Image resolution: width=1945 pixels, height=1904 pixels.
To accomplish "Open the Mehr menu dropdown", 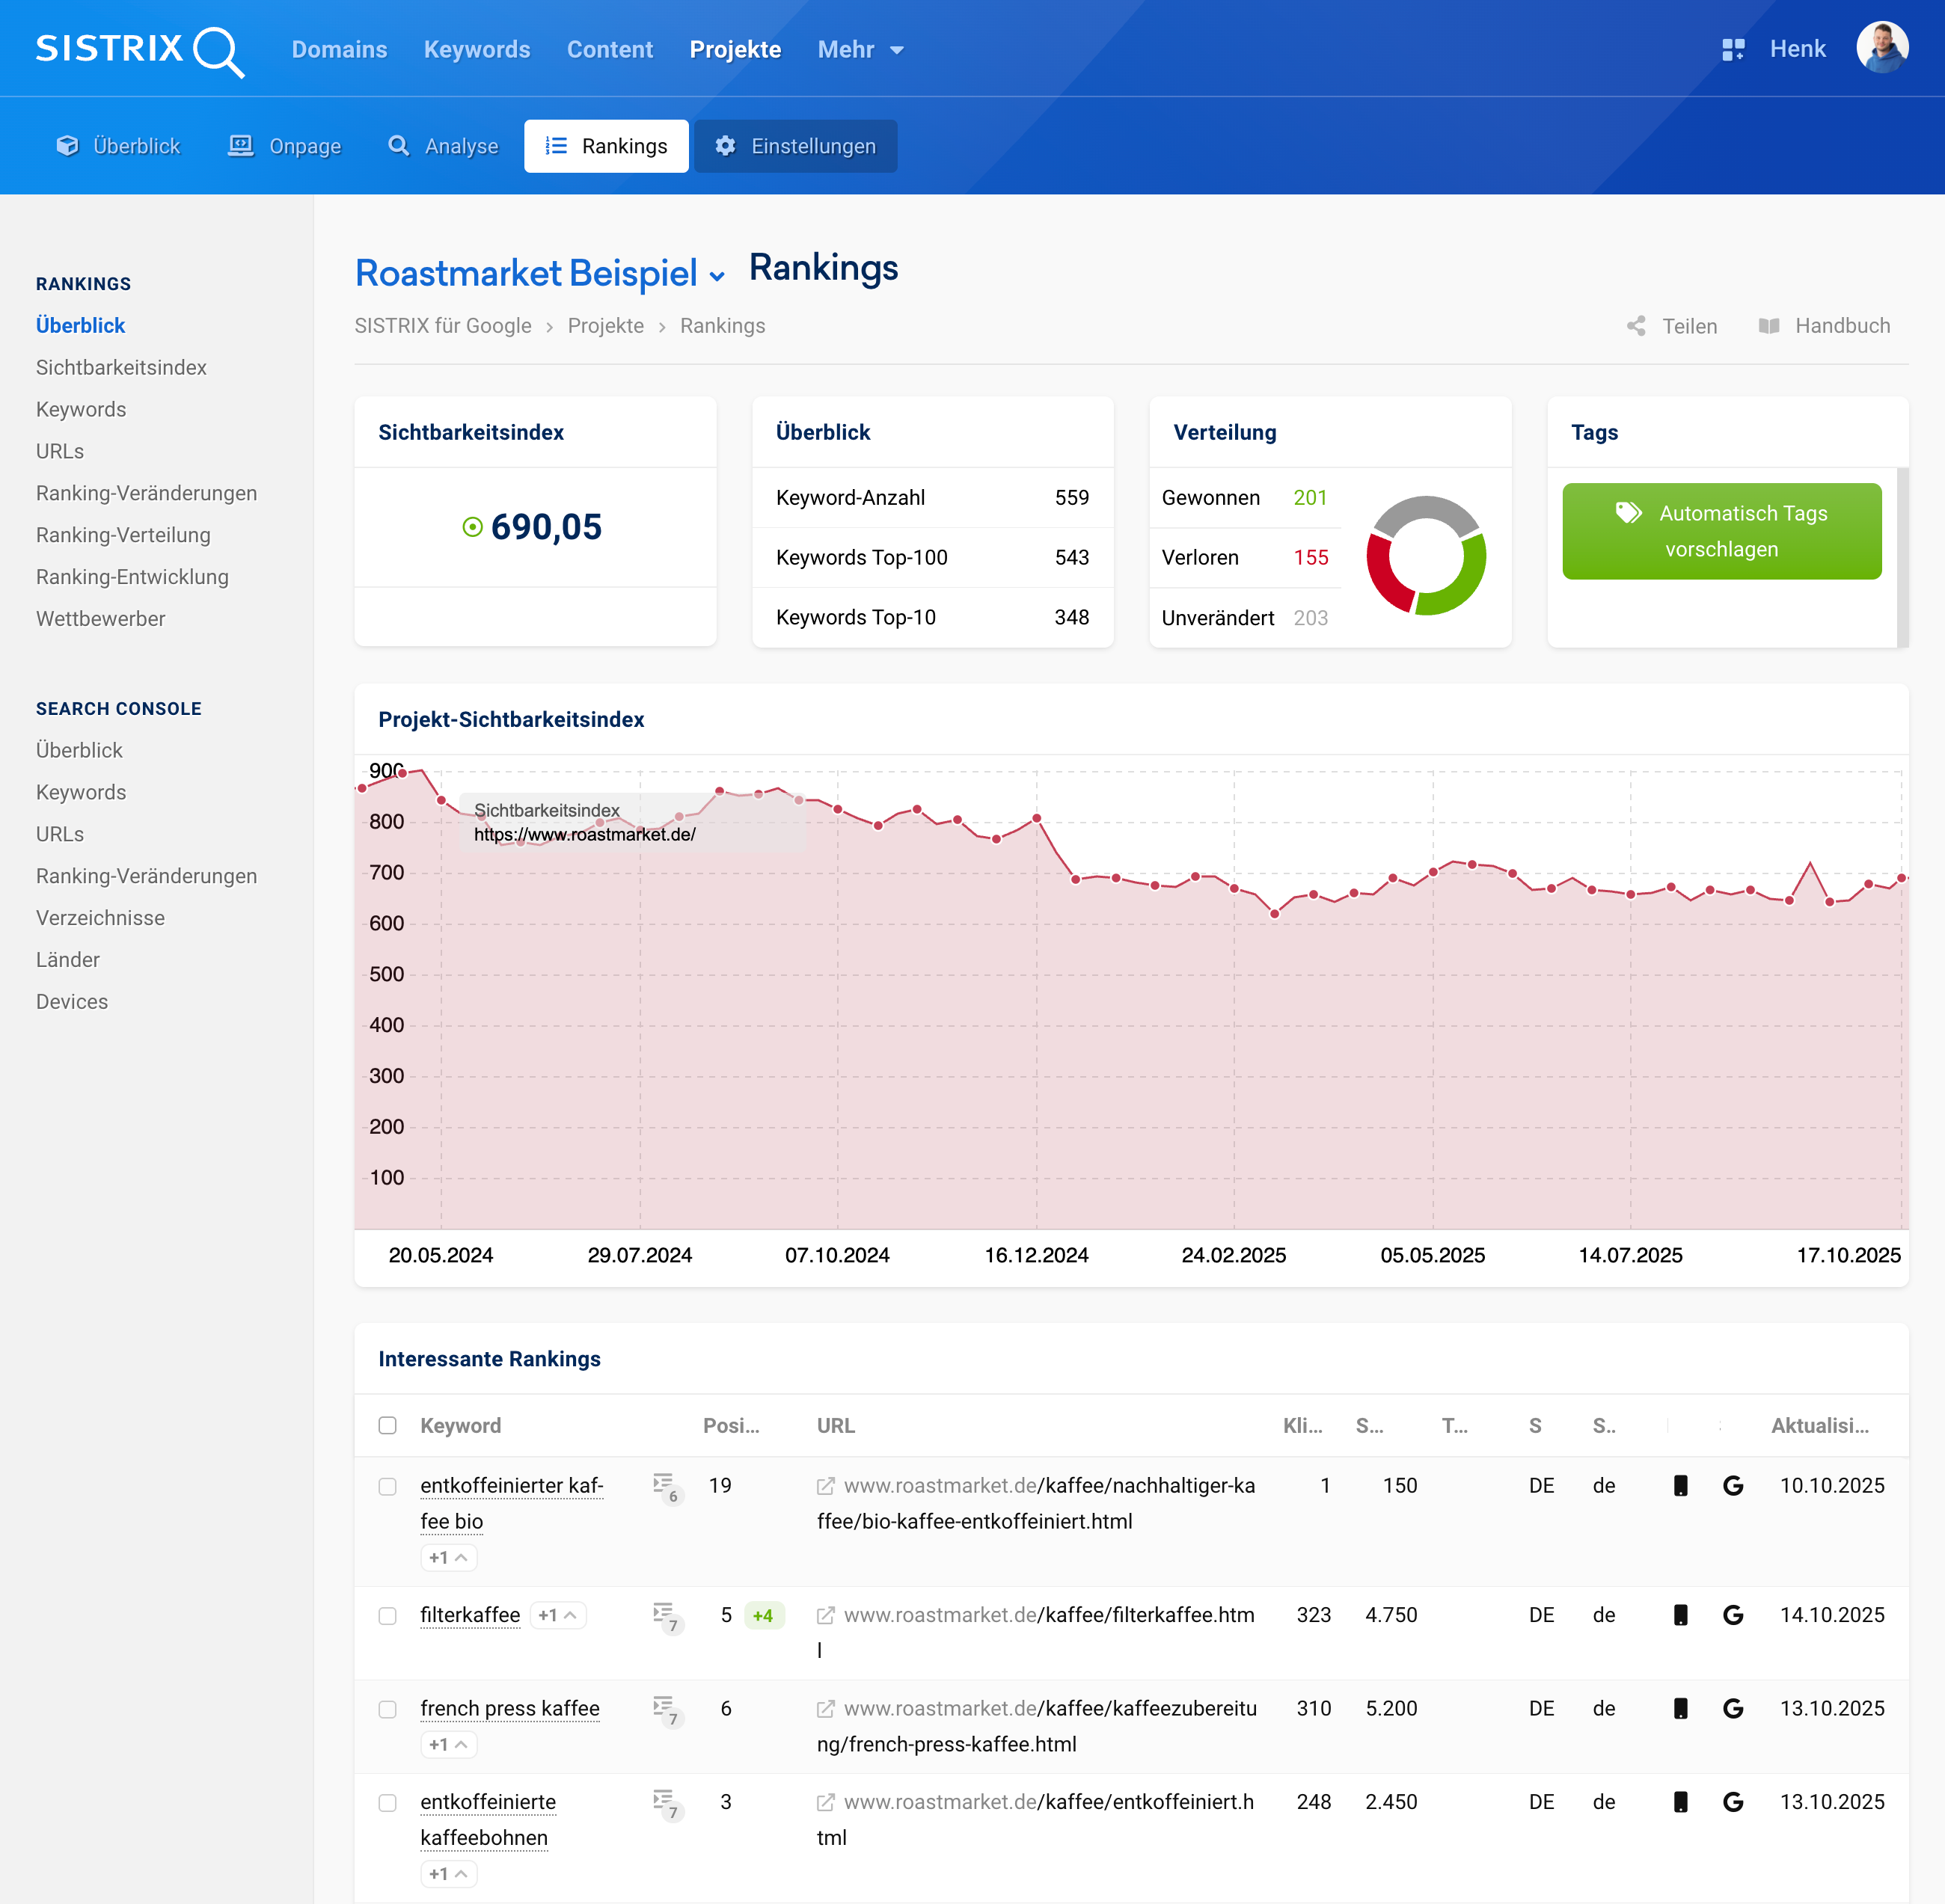I will point(860,50).
